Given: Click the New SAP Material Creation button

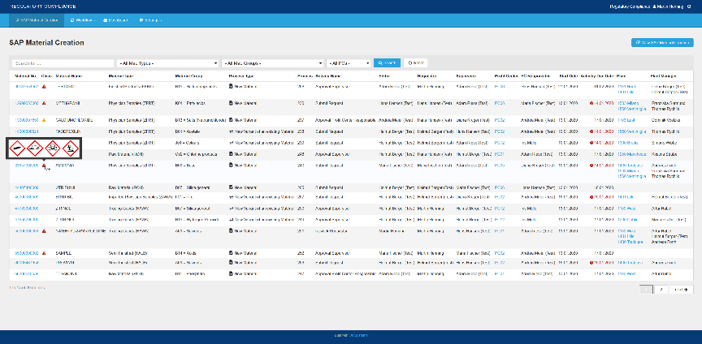Looking at the screenshot, I should (x=662, y=42).
